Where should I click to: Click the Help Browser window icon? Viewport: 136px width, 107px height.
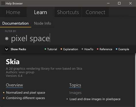click(3, 3)
